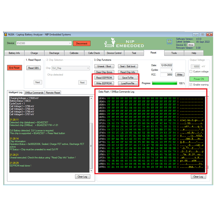Viewport: 216px width, 216px height.
Task: Clear Log under Intelligent Log panel
Action: (82, 177)
